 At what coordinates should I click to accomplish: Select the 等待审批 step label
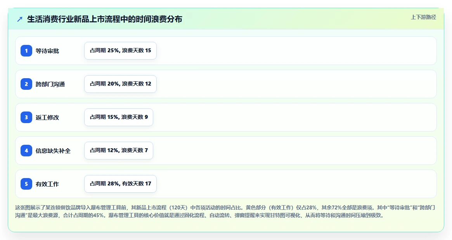click(x=47, y=51)
